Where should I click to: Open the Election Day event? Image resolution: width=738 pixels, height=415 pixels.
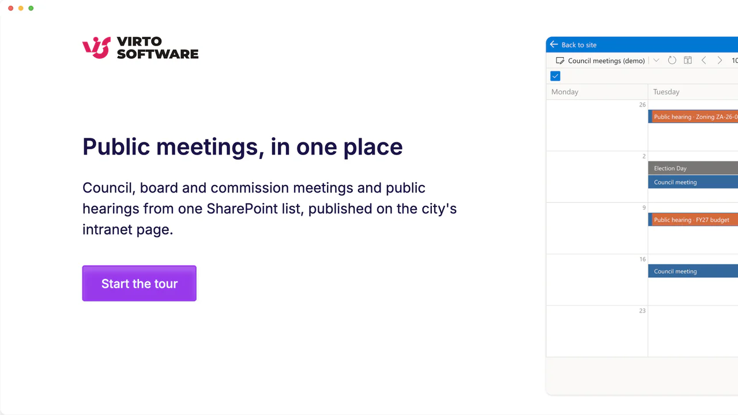(694, 168)
